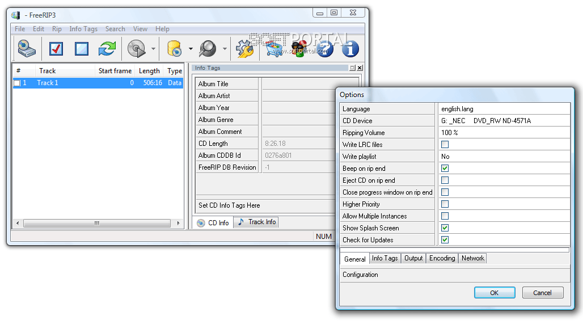This screenshot has height=324, width=583.
Task: Click the CD drive icon in the toolbar
Action: pos(27,49)
